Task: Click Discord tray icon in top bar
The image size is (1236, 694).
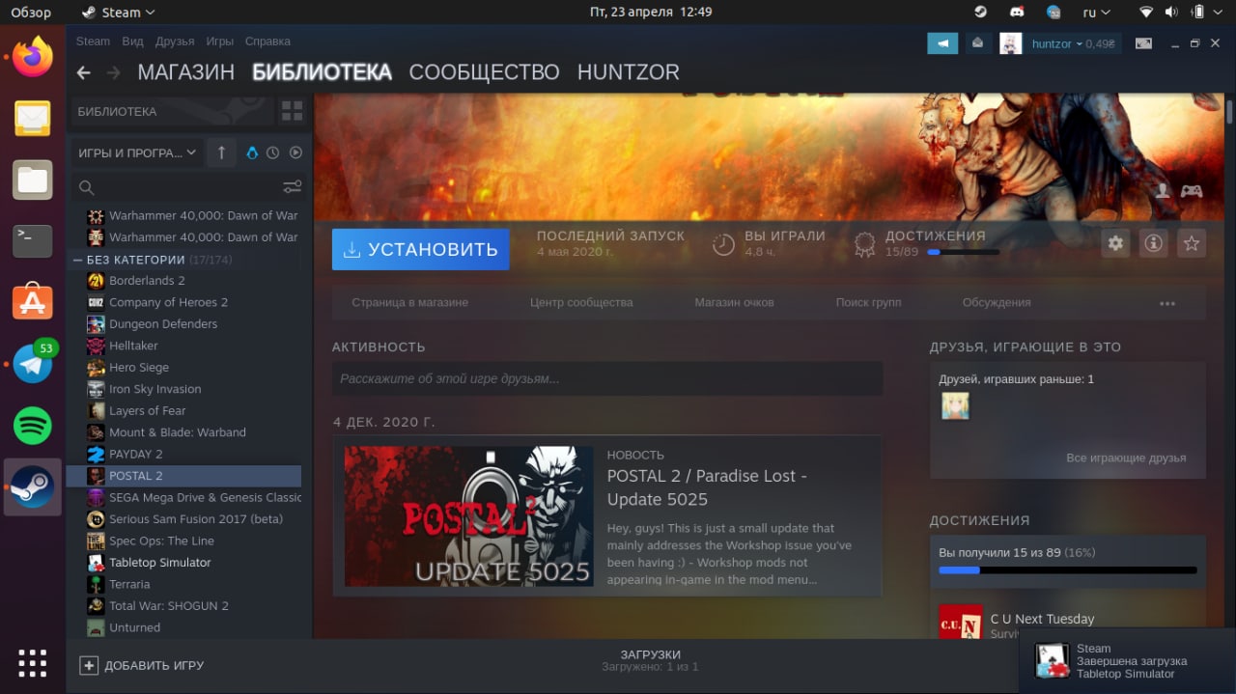Action: click(1017, 13)
